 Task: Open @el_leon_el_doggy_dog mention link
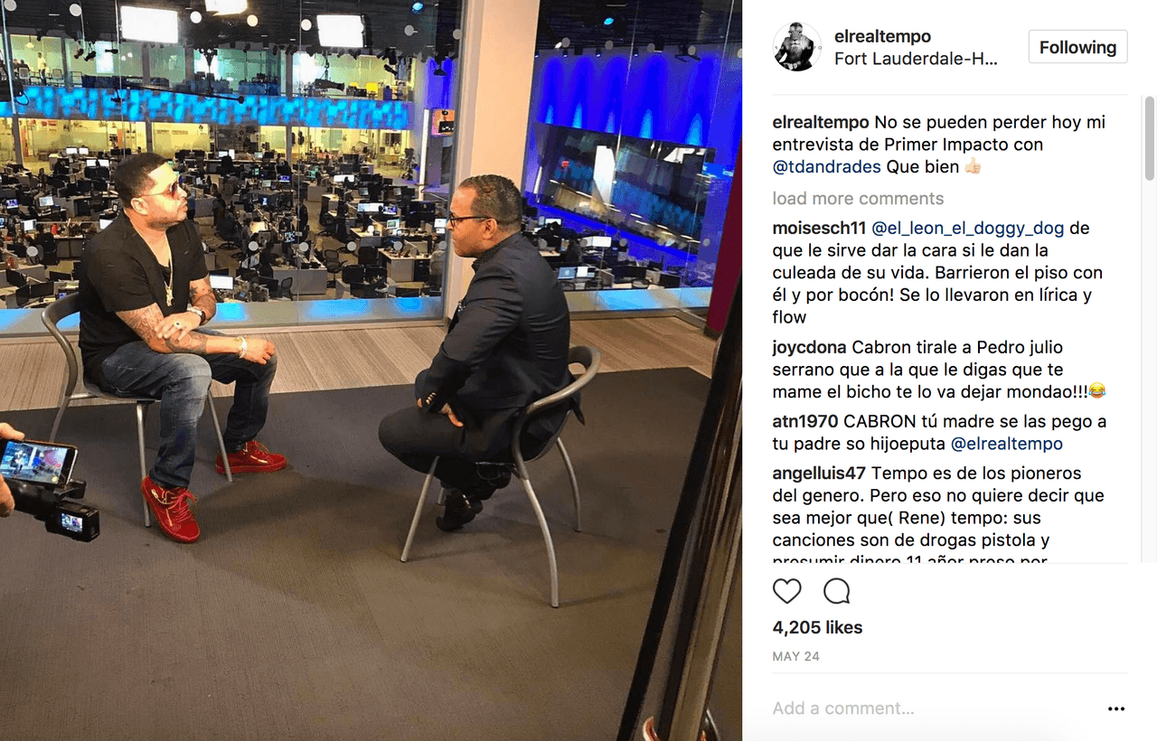pyautogui.click(x=967, y=228)
